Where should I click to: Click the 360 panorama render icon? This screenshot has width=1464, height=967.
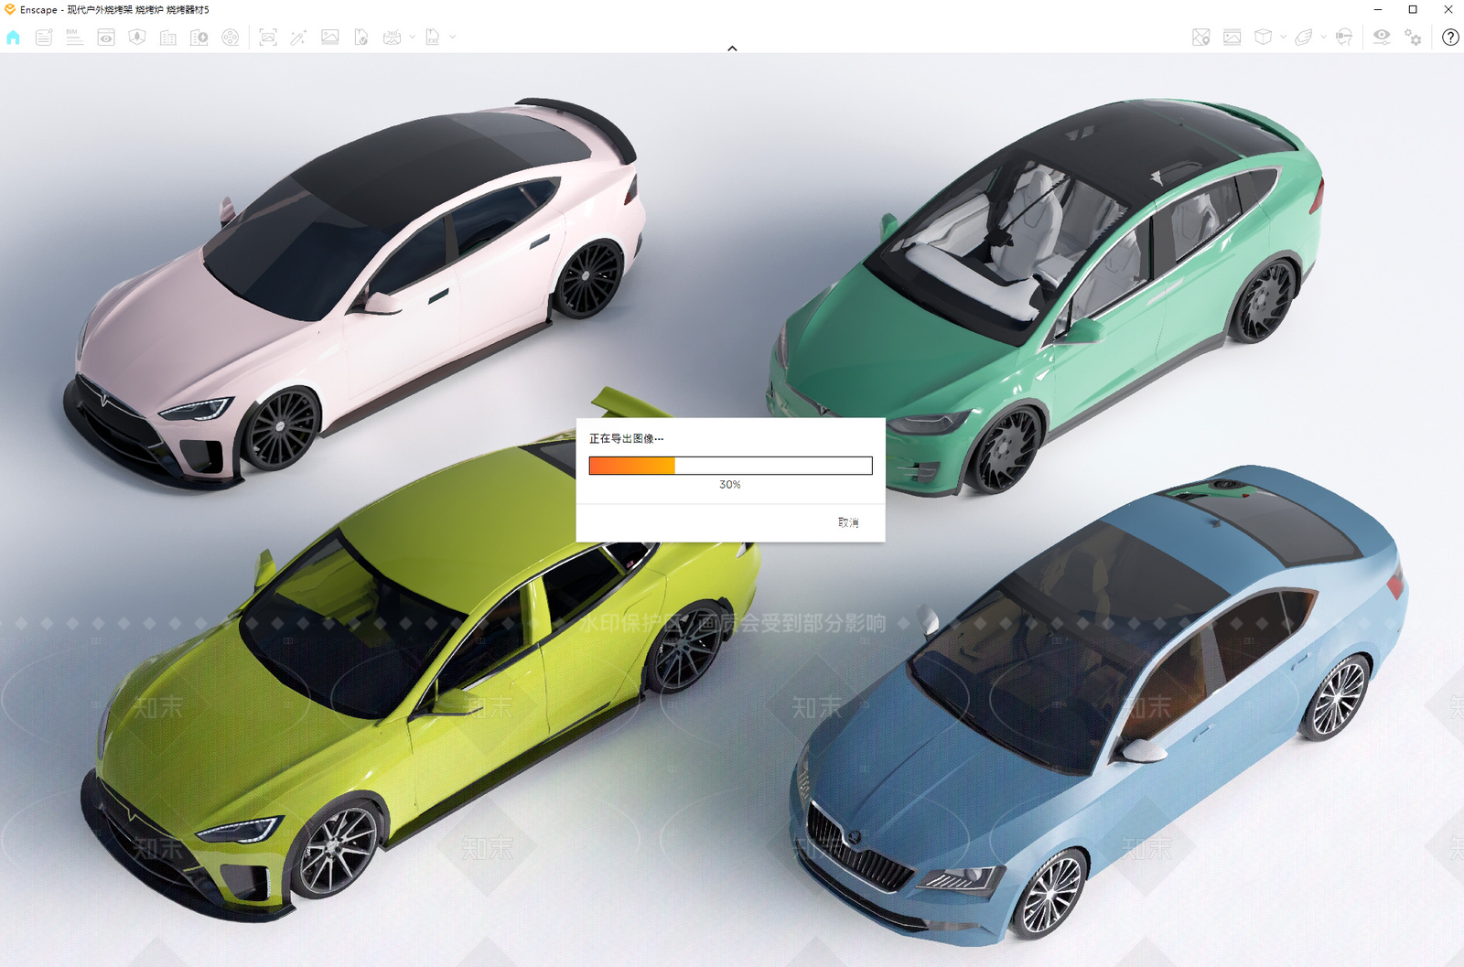393,38
